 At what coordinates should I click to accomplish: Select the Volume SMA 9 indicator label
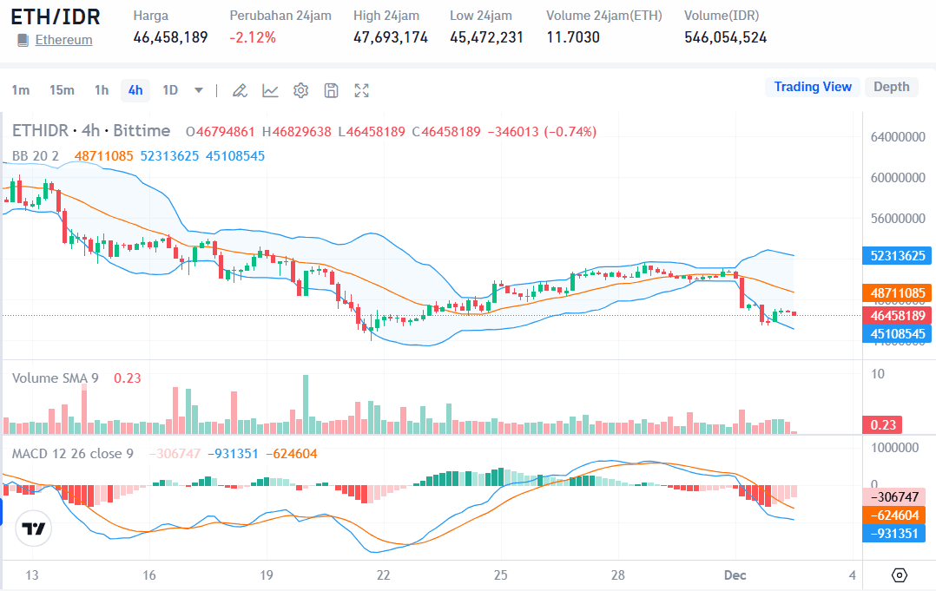pos(56,378)
